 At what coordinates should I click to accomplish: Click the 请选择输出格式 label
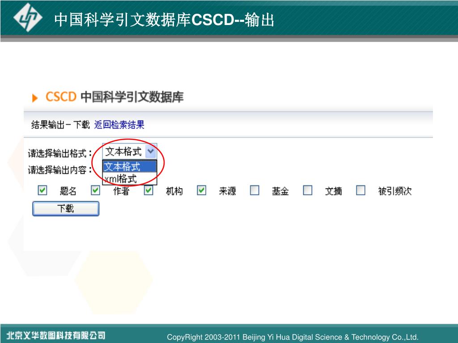pyautogui.click(x=60, y=153)
